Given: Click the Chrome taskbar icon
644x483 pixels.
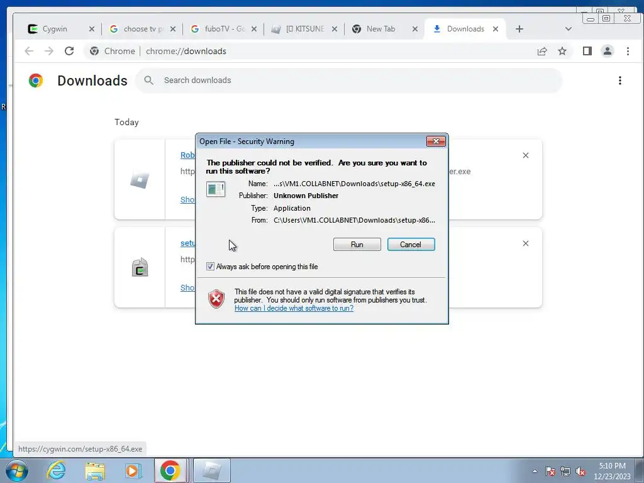Looking at the screenshot, I should point(170,470).
